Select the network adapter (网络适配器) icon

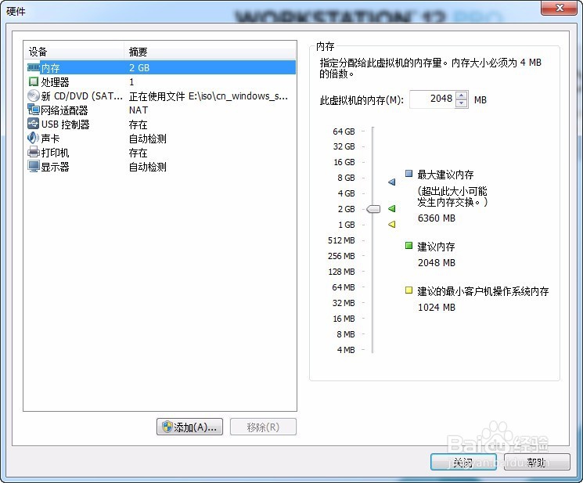[34, 110]
